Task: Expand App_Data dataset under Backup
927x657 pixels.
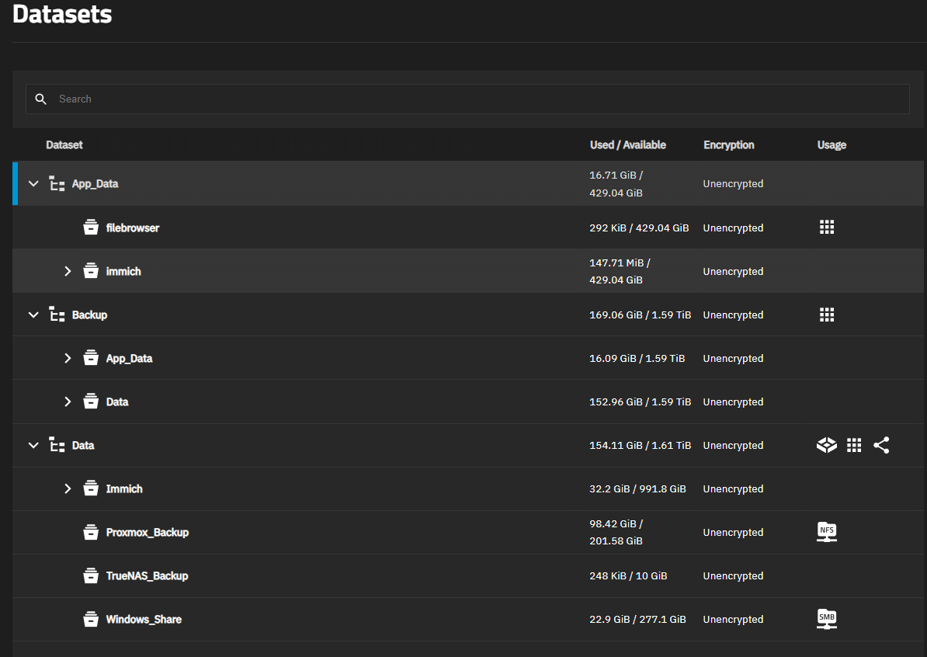Action: (68, 358)
